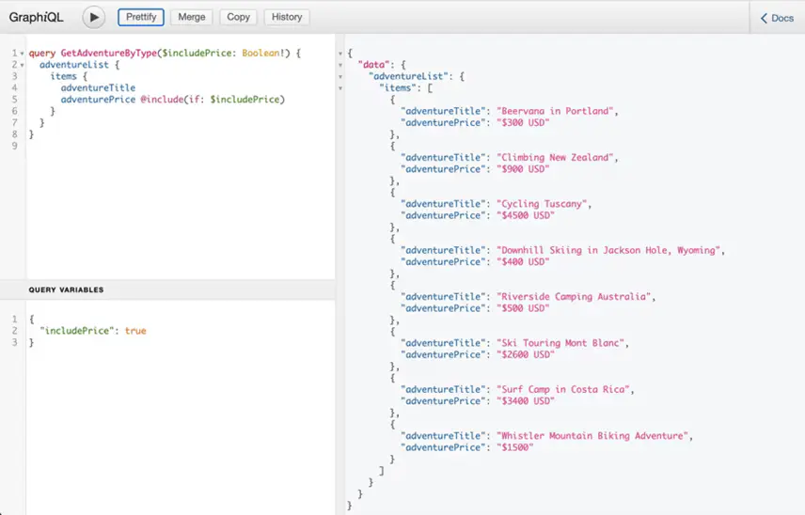Click the Docs chevron arrow icon

[763, 18]
